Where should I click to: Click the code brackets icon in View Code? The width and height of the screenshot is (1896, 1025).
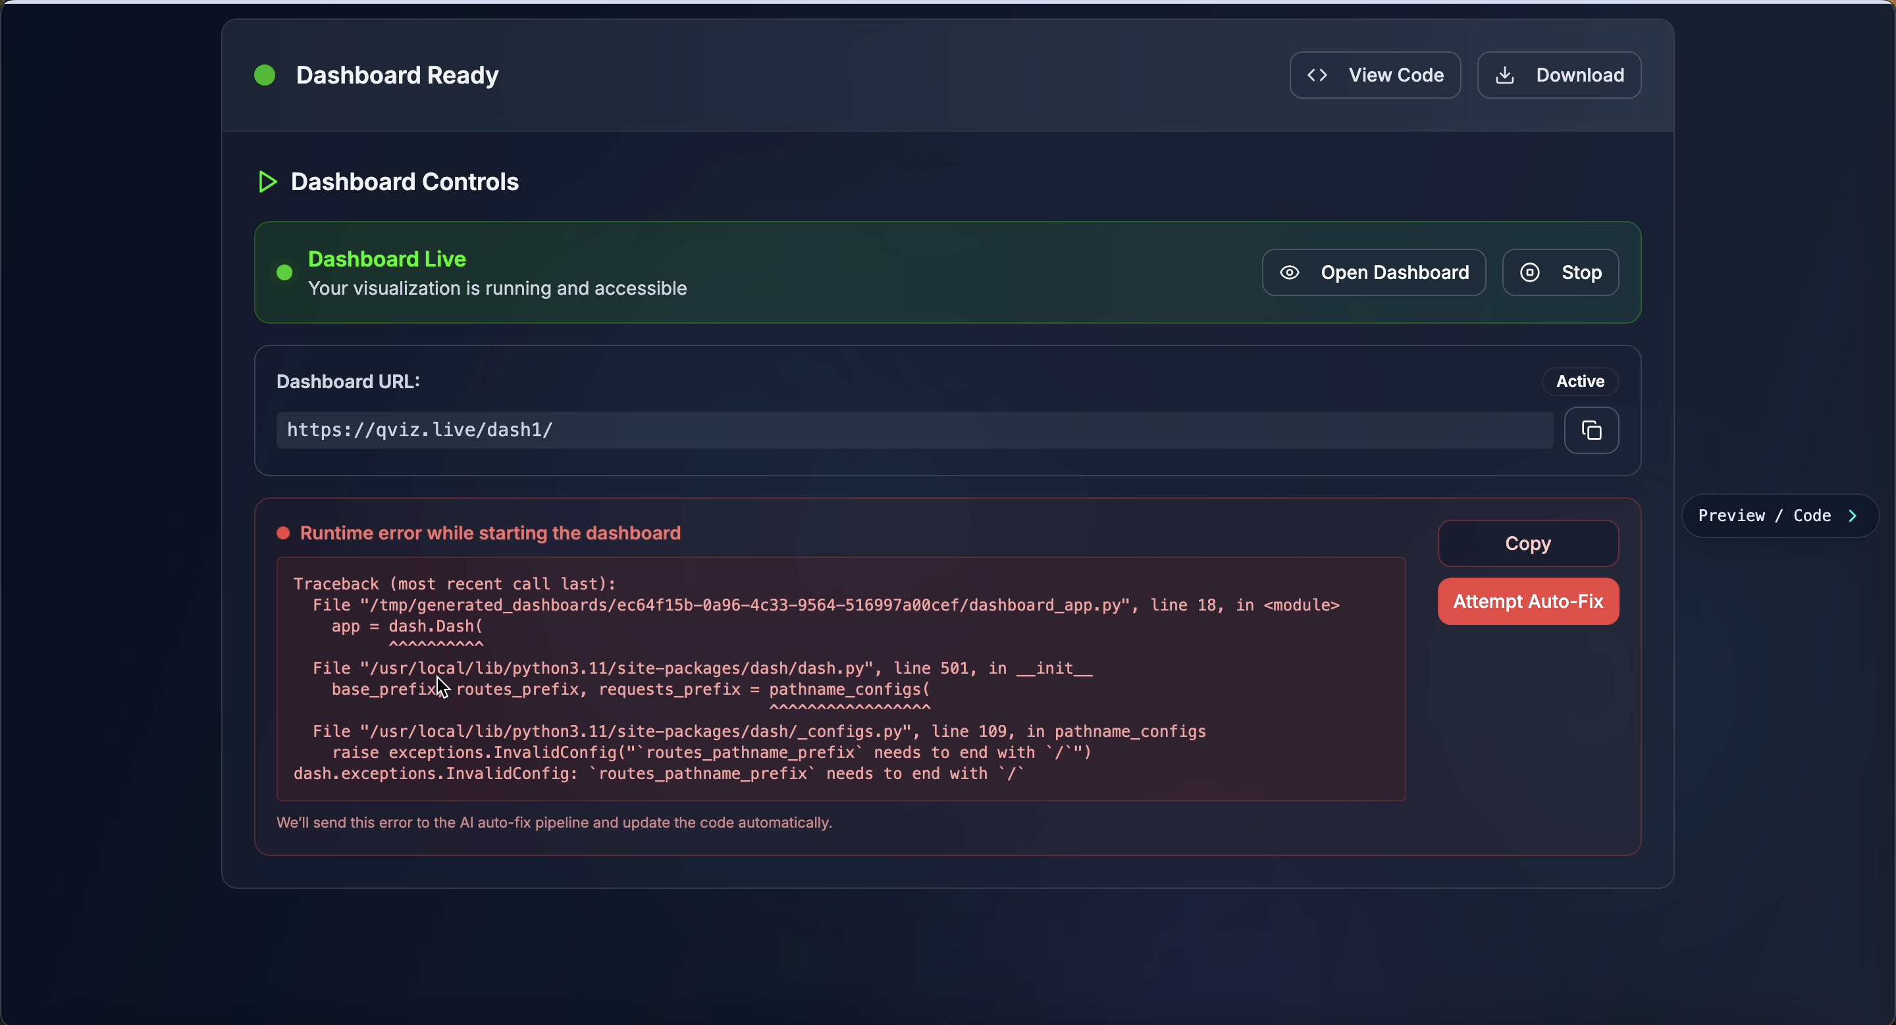[x=1317, y=75]
